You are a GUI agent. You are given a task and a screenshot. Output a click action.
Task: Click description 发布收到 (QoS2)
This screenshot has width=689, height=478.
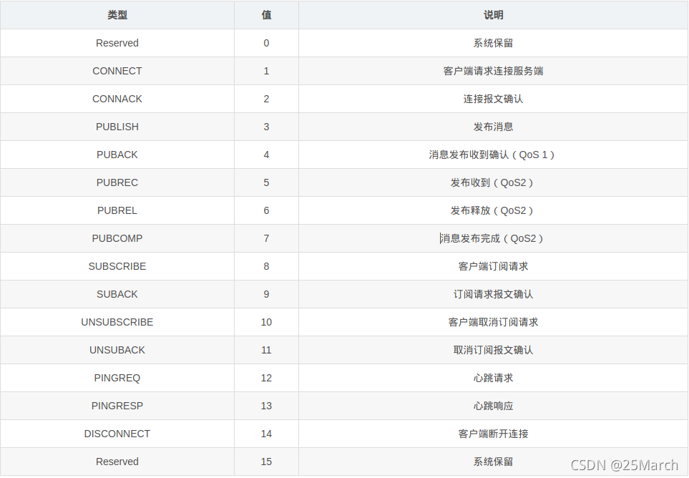492,182
